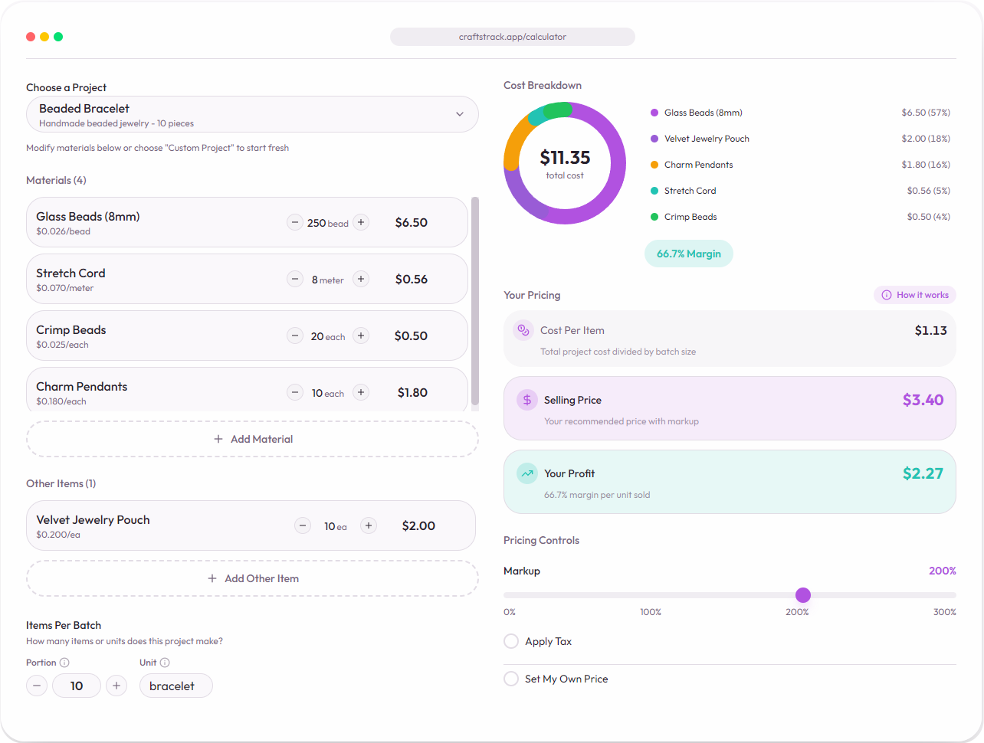This screenshot has width=984, height=743.
Task: Enable the Apply Tax option
Action: (511, 641)
